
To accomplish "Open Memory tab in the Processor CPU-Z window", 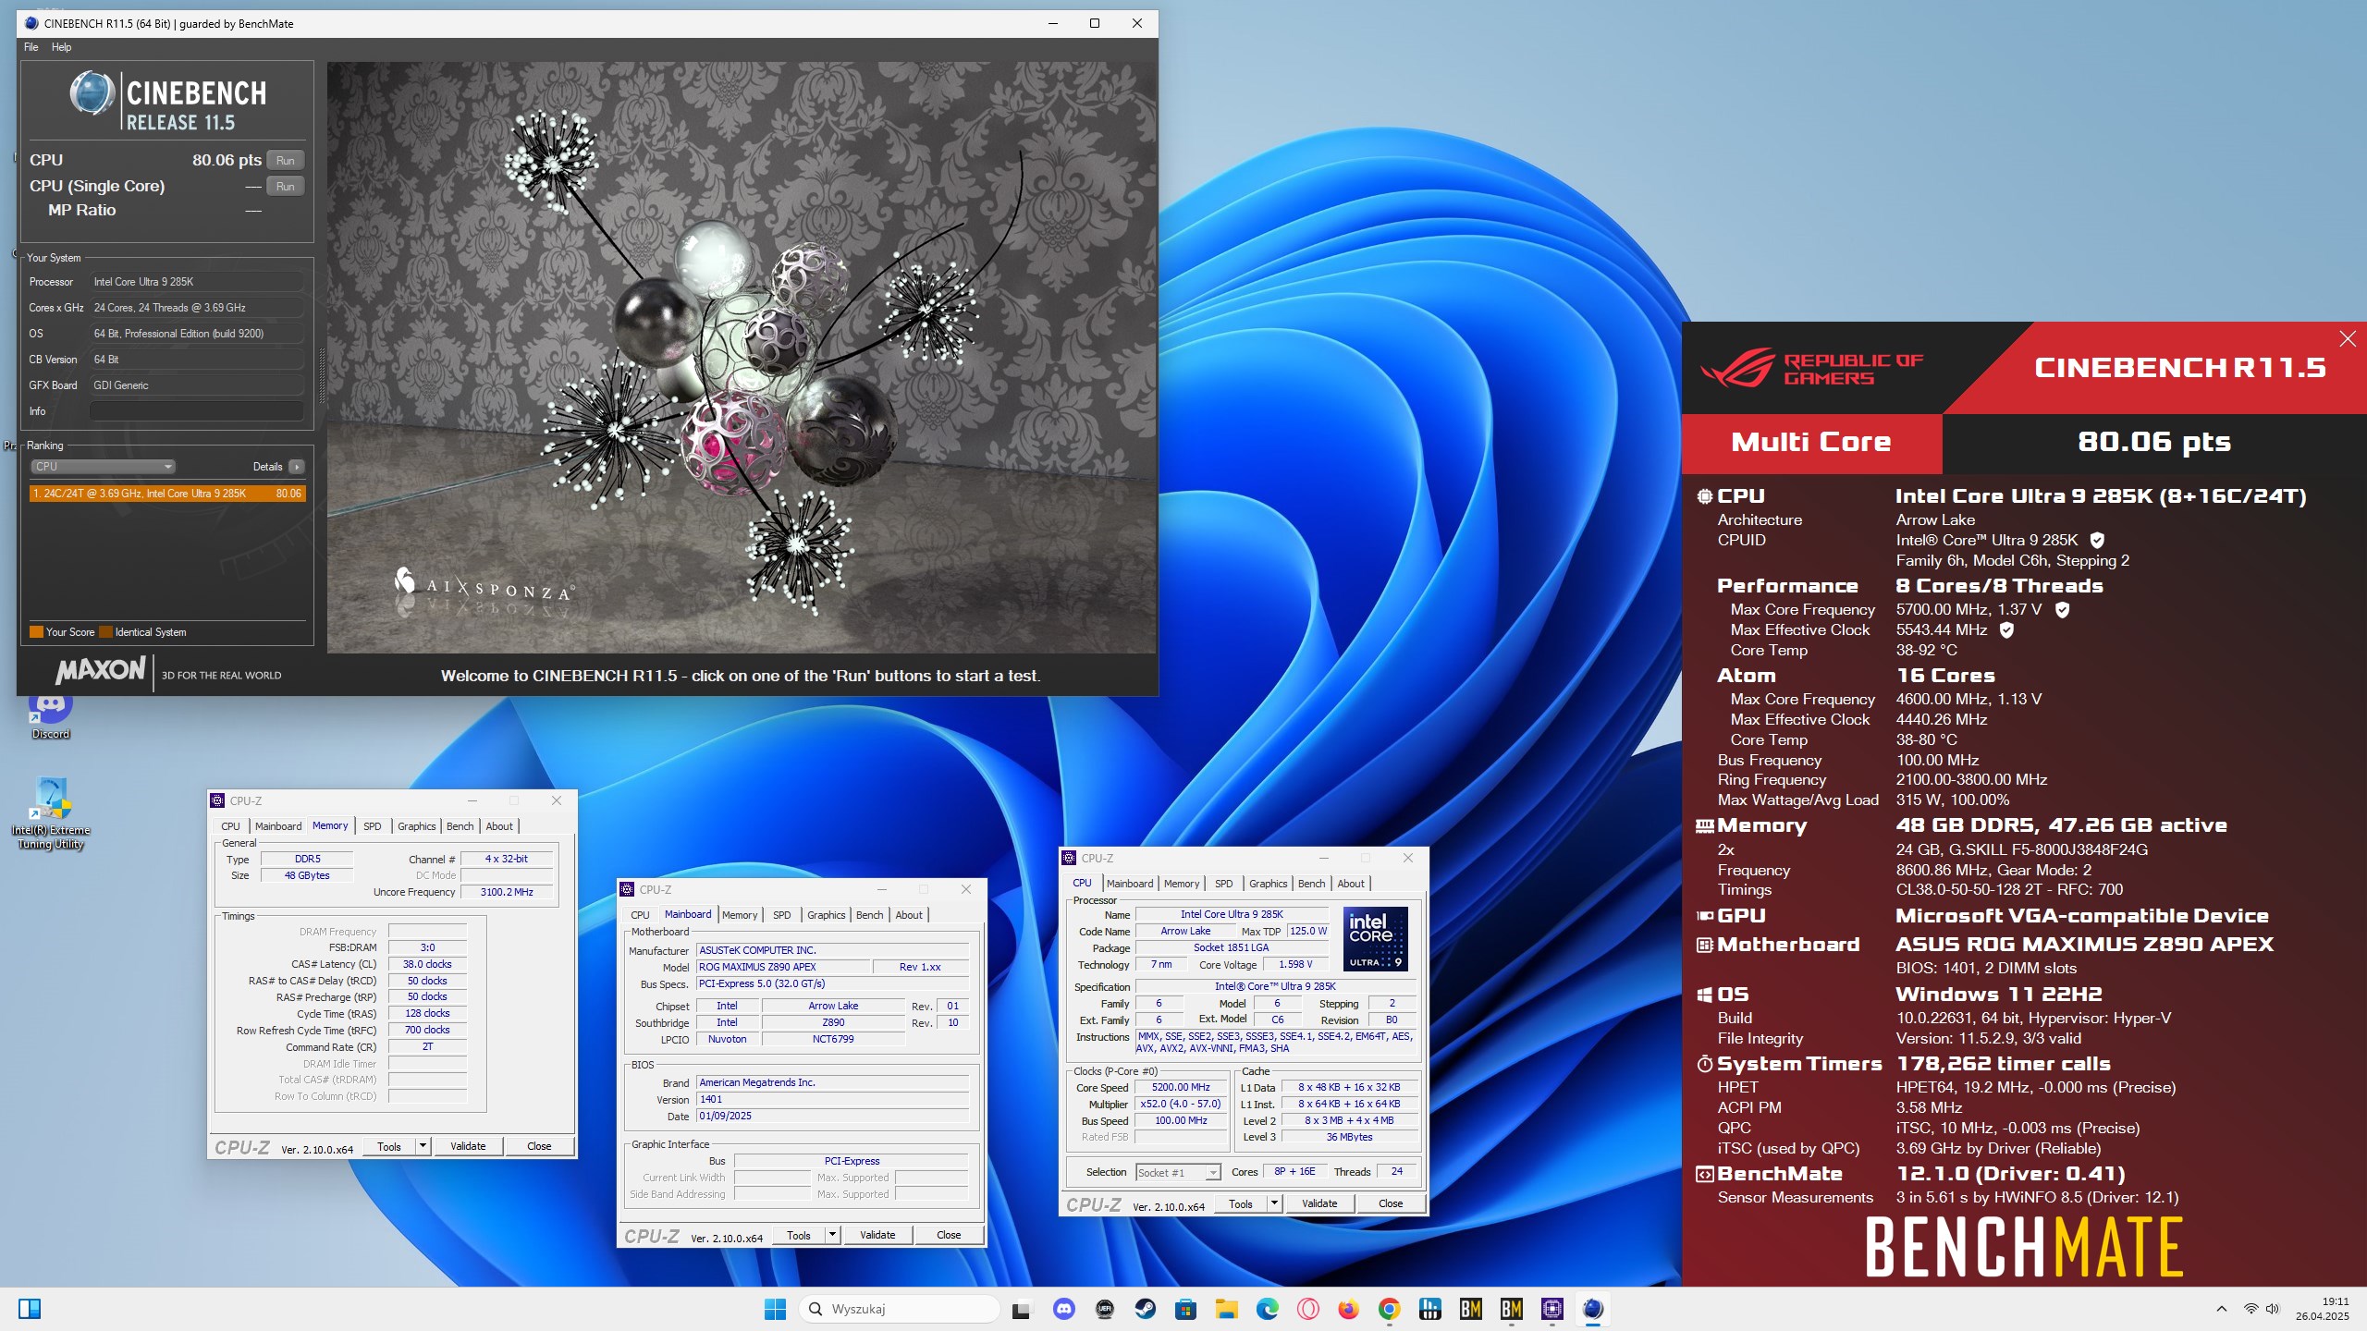I will pos(1182,884).
